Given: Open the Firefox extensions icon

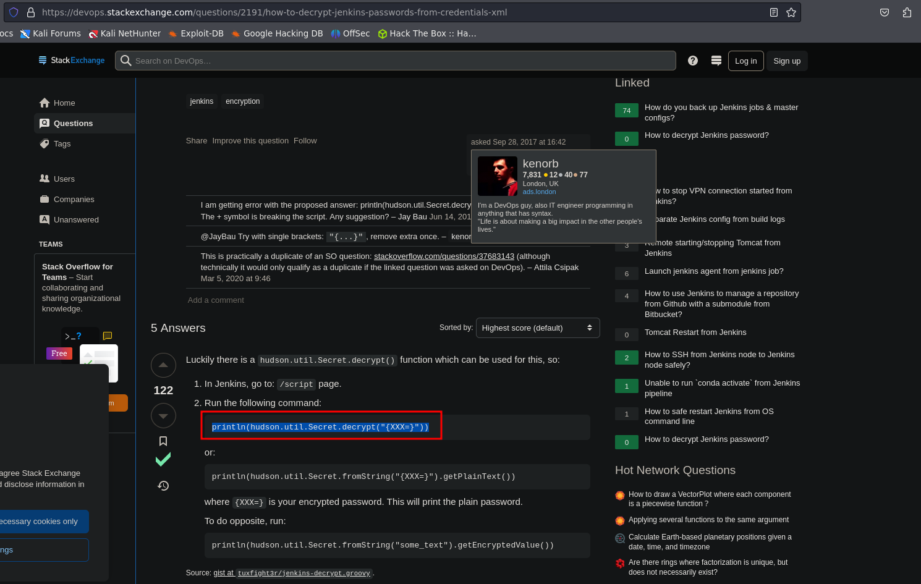Looking at the screenshot, I should tap(907, 12).
